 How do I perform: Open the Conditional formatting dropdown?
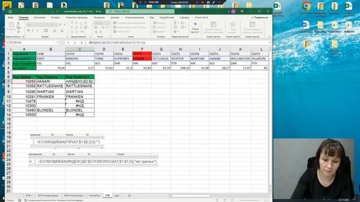[x=130, y=23]
